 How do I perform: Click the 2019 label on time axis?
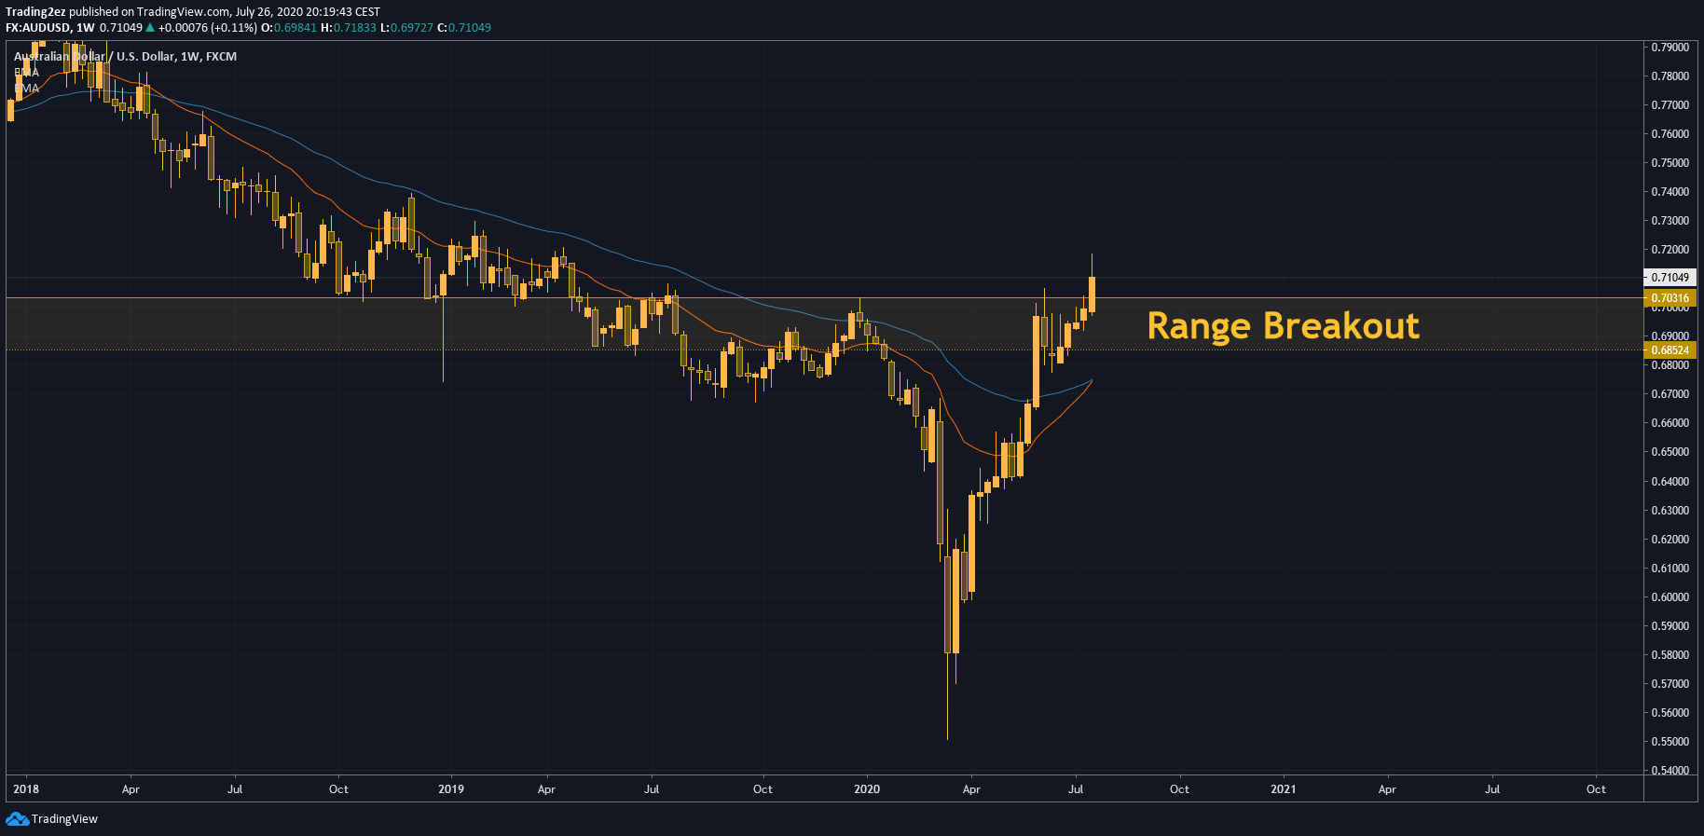click(451, 789)
